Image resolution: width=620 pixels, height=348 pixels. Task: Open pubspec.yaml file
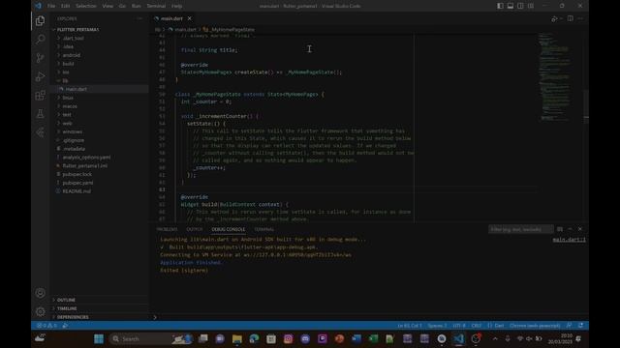(x=77, y=183)
